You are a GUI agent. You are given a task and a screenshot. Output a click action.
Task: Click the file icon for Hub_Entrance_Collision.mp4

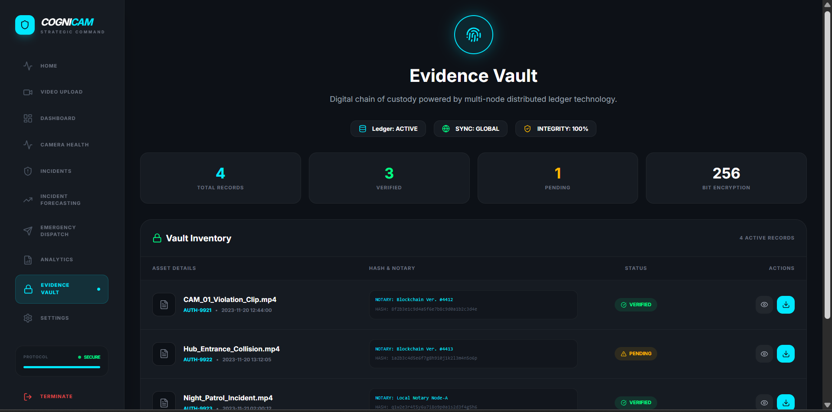tap(164, 354)
